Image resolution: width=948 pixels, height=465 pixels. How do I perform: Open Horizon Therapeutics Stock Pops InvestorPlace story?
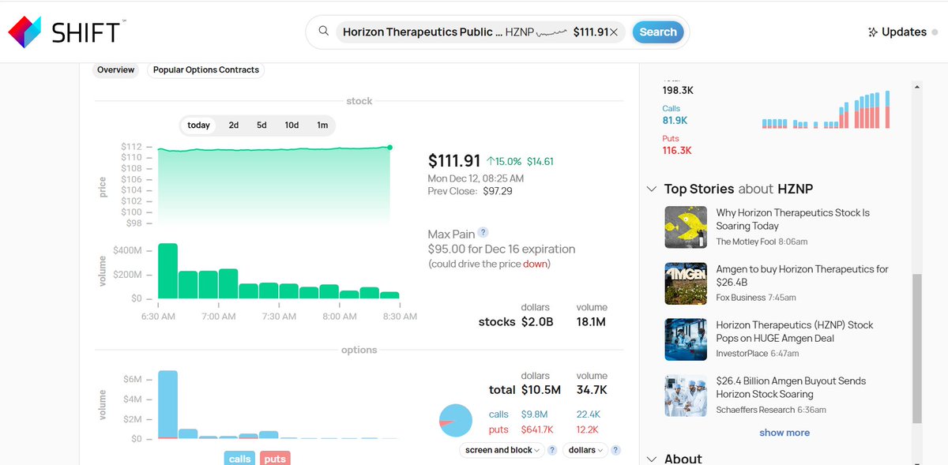pyautogui.click(x=794, y=332)
